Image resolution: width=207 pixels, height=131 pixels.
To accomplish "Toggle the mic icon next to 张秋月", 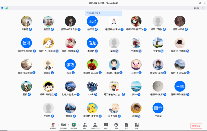I will [x=31, y=29].
